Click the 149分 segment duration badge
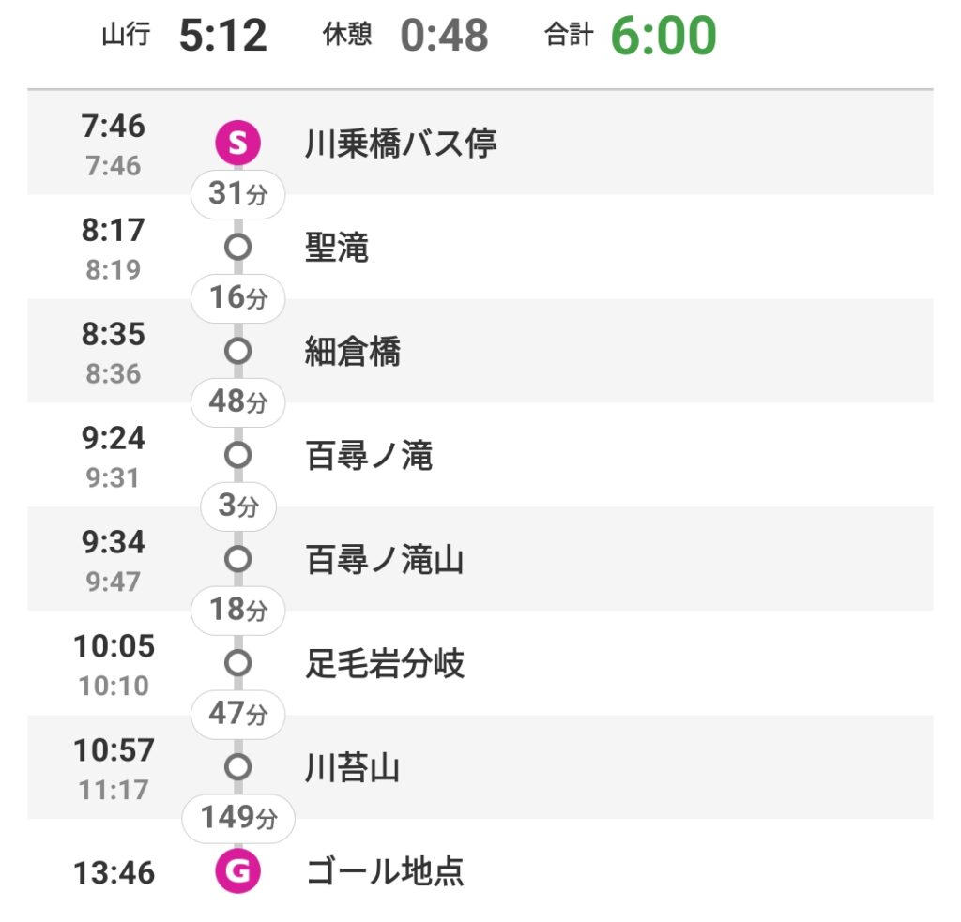The height and width of the screenshot is (922, 961). [237, 819]
